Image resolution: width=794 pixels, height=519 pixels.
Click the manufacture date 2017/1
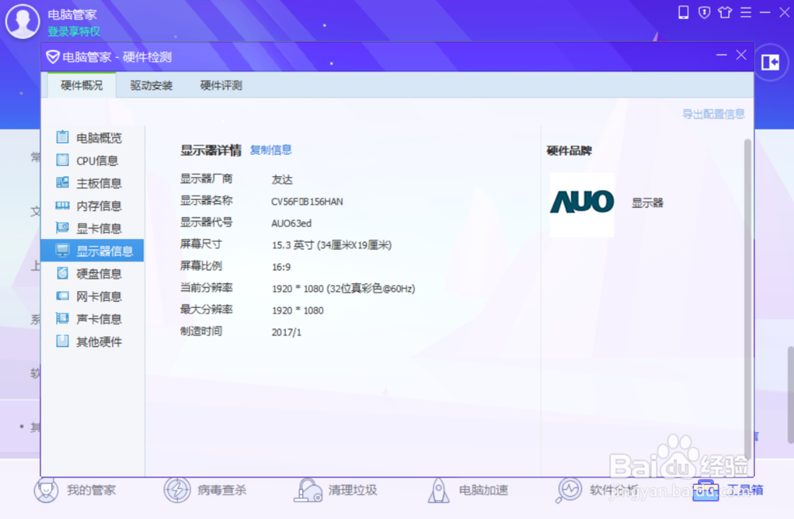(x=286, y=333)
